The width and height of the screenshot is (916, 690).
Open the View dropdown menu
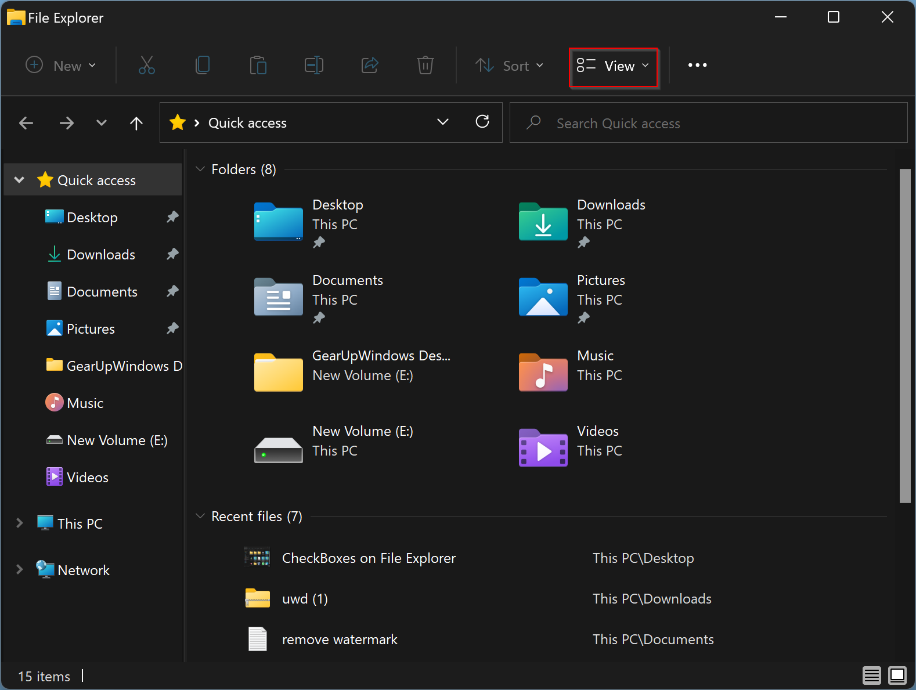click(614, 66)
